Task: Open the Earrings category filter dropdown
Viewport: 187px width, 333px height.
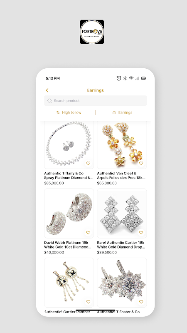Action: [x=122, y=112]
